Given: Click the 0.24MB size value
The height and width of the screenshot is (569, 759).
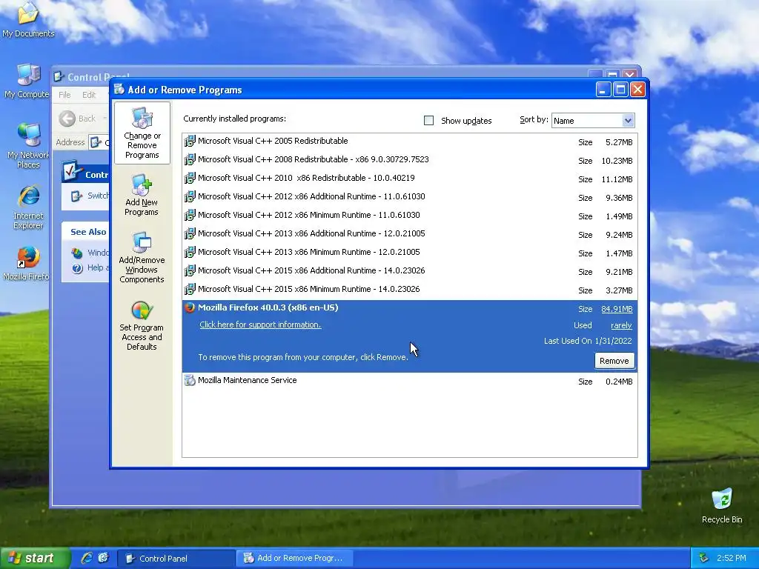Looking at the screenshot, I should click(x=619, y=382).
